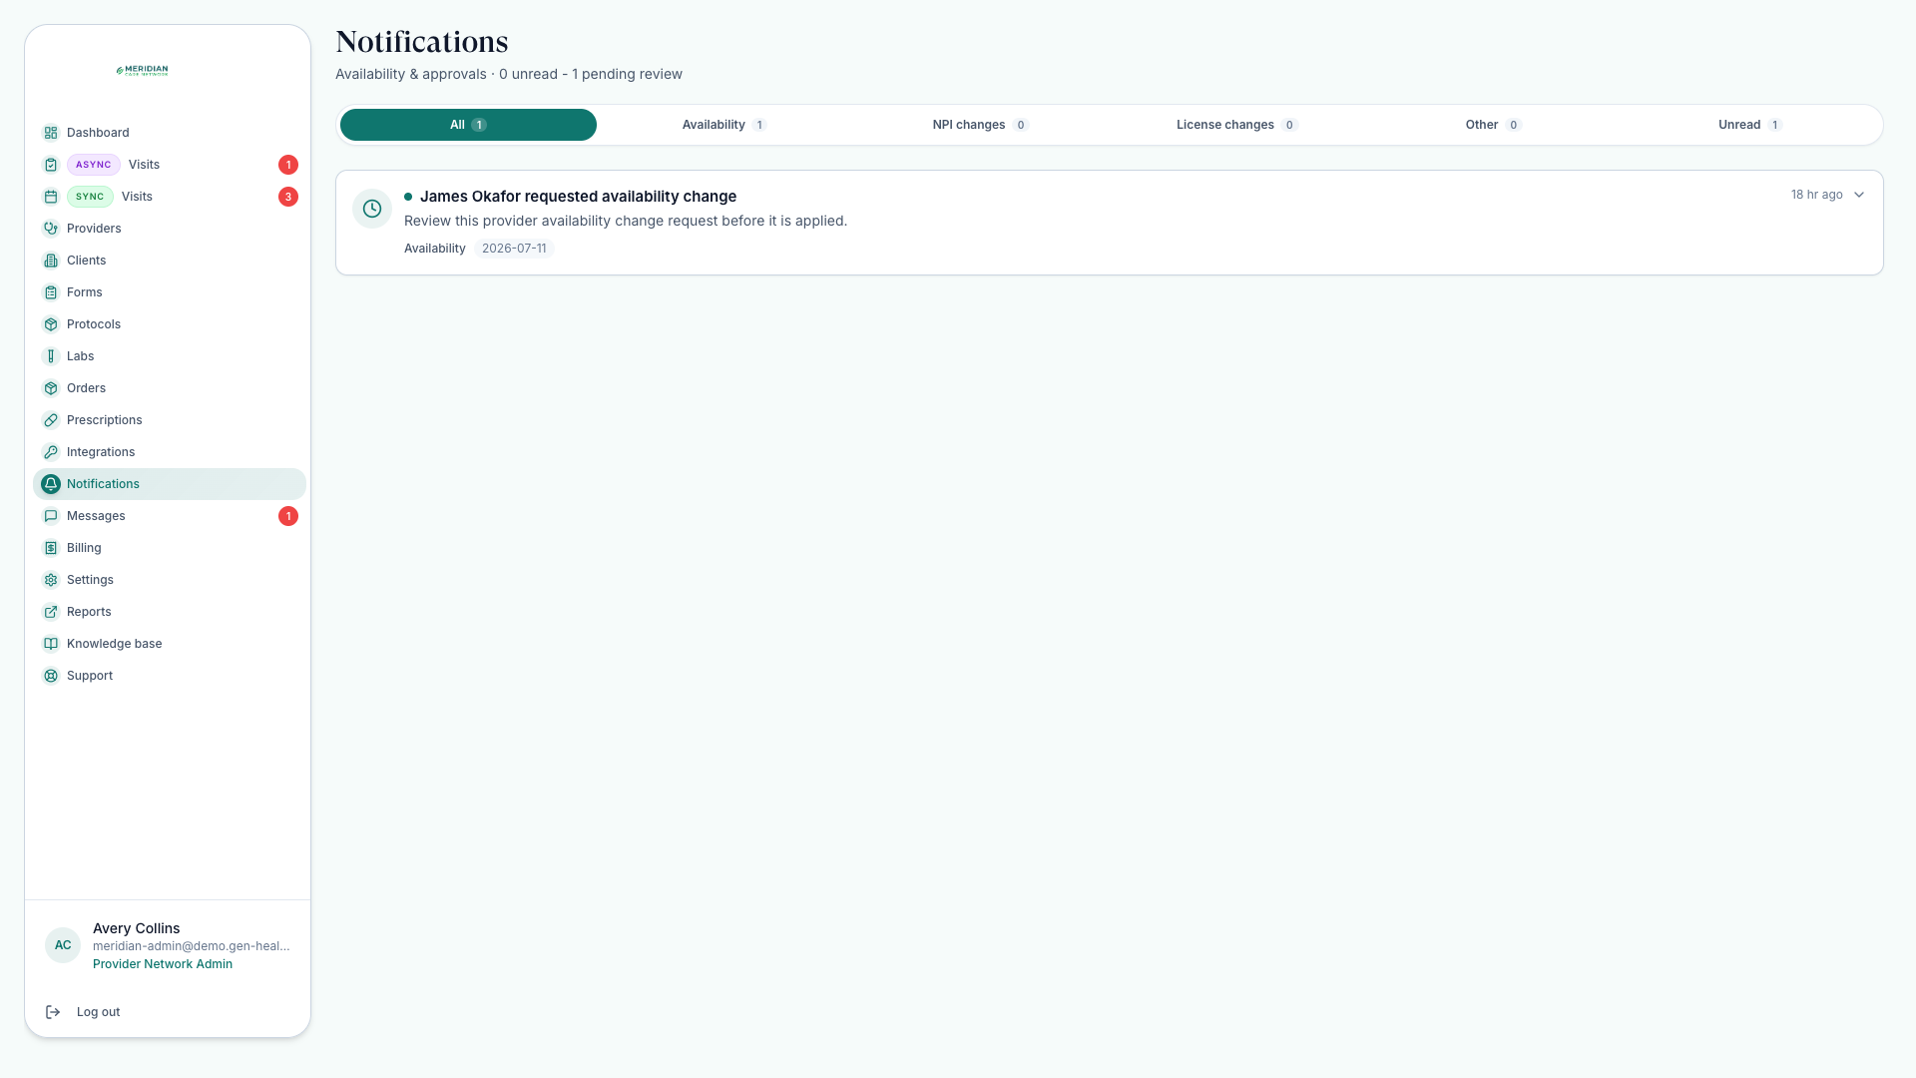Open the Billing page link
The height and width of the screenshot is (1078, 1916).
[x=170, y=548]
